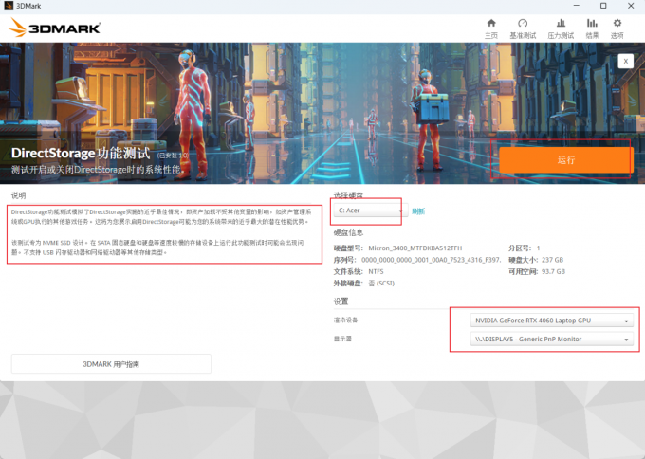Image resolution: width=645 pixels, height=459 pixels.
Task: Go to the 主页 home icon
Action: (x=491, y=23)
